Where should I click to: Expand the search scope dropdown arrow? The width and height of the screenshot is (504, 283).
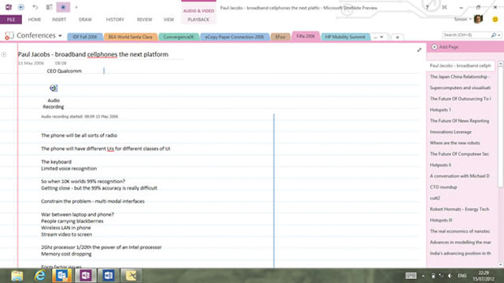tap(499, 35)
